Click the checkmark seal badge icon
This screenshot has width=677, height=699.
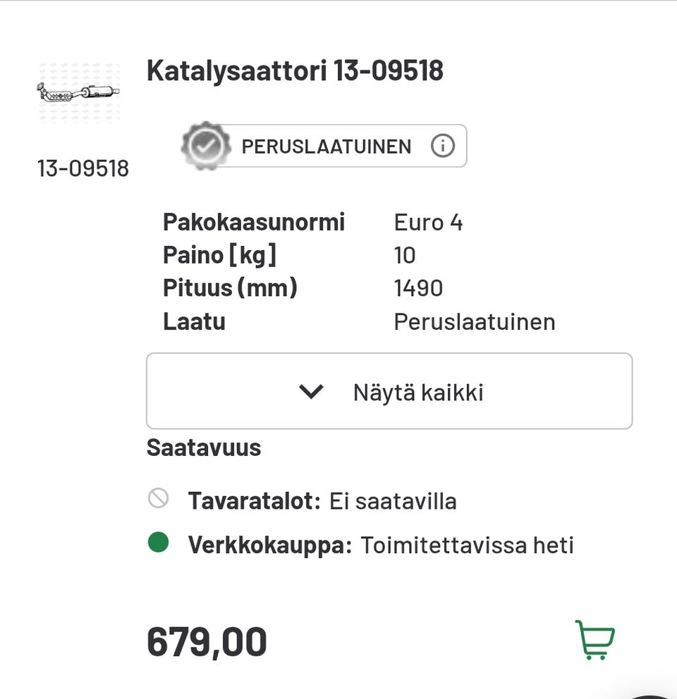tap(205, 145)
